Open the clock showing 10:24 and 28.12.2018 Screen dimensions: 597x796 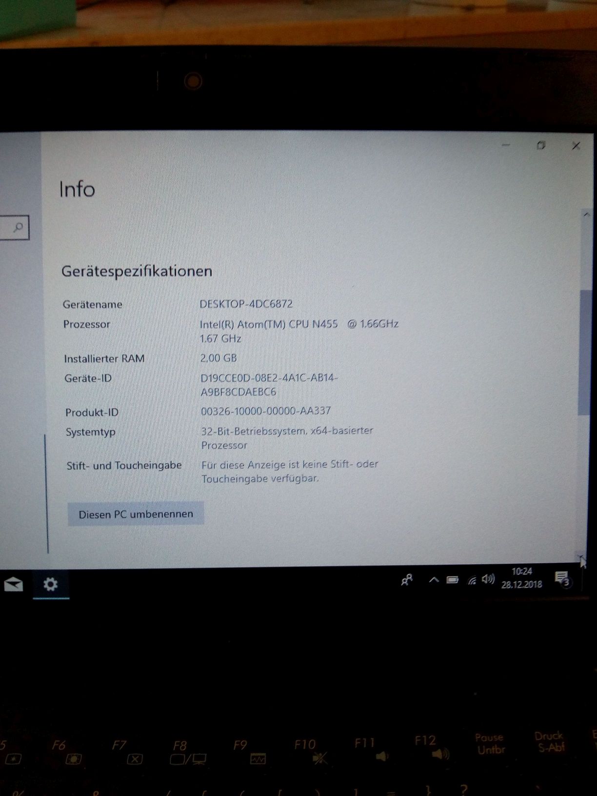pos(521,578)
